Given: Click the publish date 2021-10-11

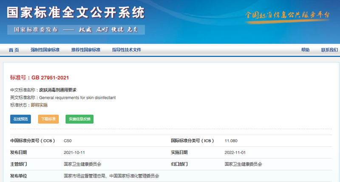Looking at the screenshot, I should [74, 152].
